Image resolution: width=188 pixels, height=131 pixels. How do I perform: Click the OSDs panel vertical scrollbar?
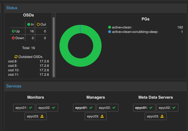click(x=54, y=47)
